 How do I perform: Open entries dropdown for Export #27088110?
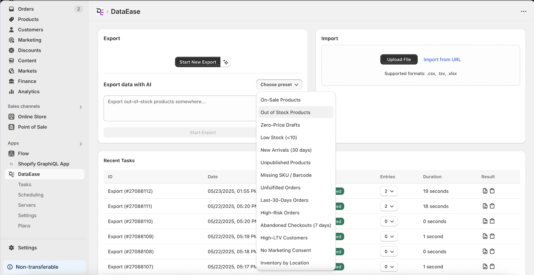pos(389,221)
